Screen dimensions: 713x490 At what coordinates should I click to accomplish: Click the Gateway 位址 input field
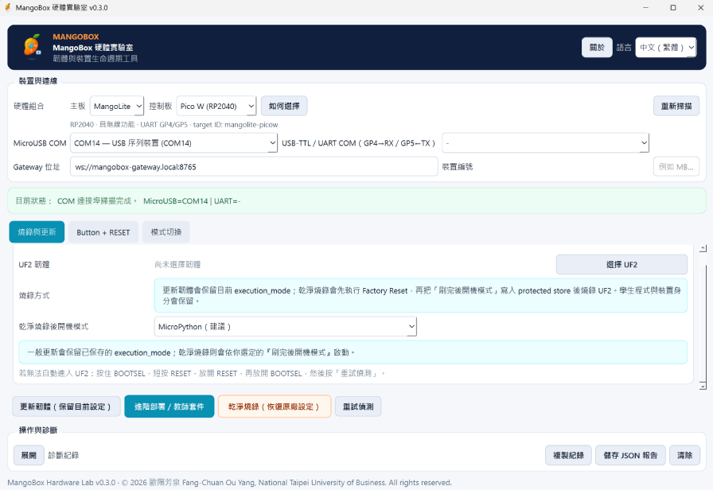254,167
